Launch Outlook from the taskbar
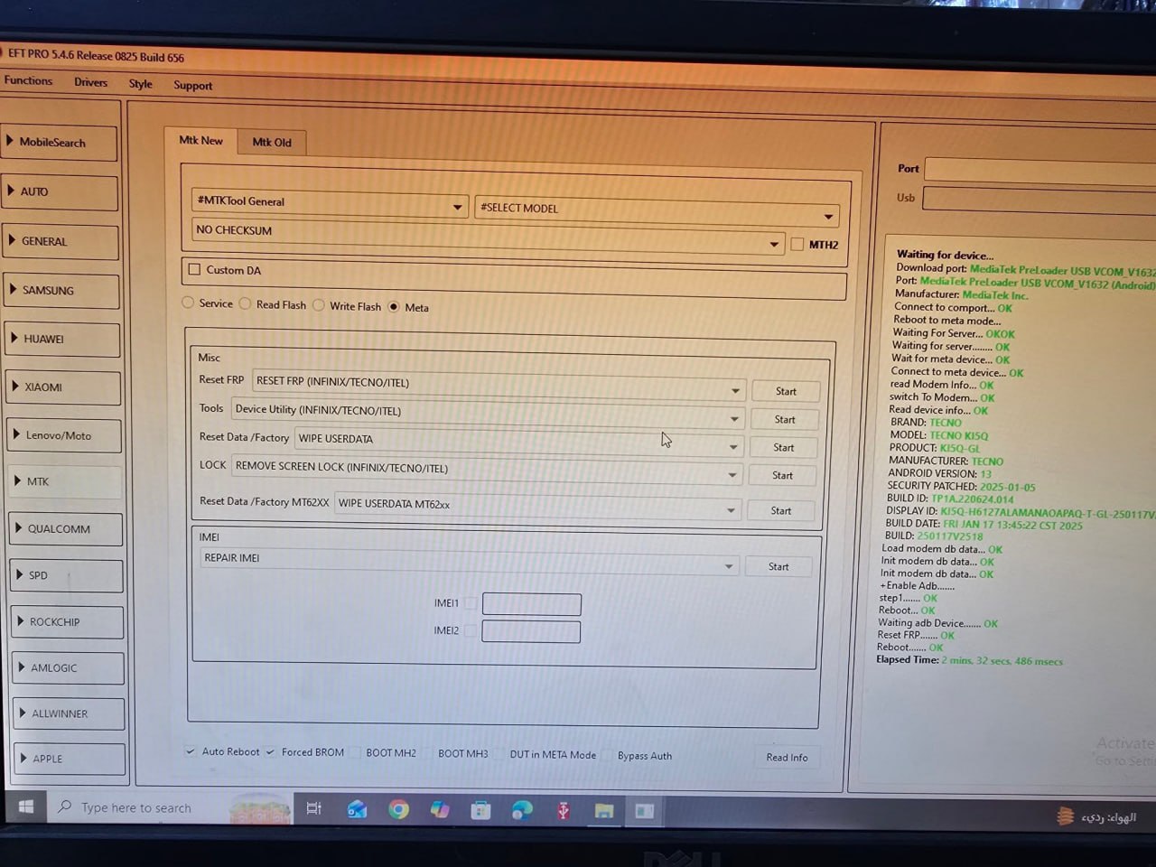1156x867 pixels. click(357, 809)
